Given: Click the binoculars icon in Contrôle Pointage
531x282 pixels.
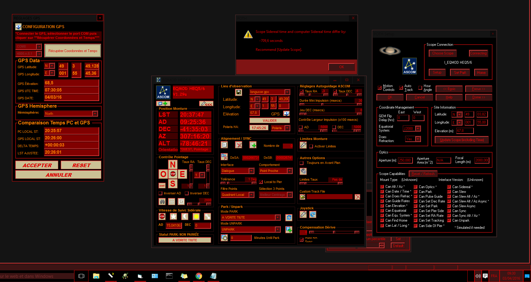Looking at the screenshot, I should [162, 201].
